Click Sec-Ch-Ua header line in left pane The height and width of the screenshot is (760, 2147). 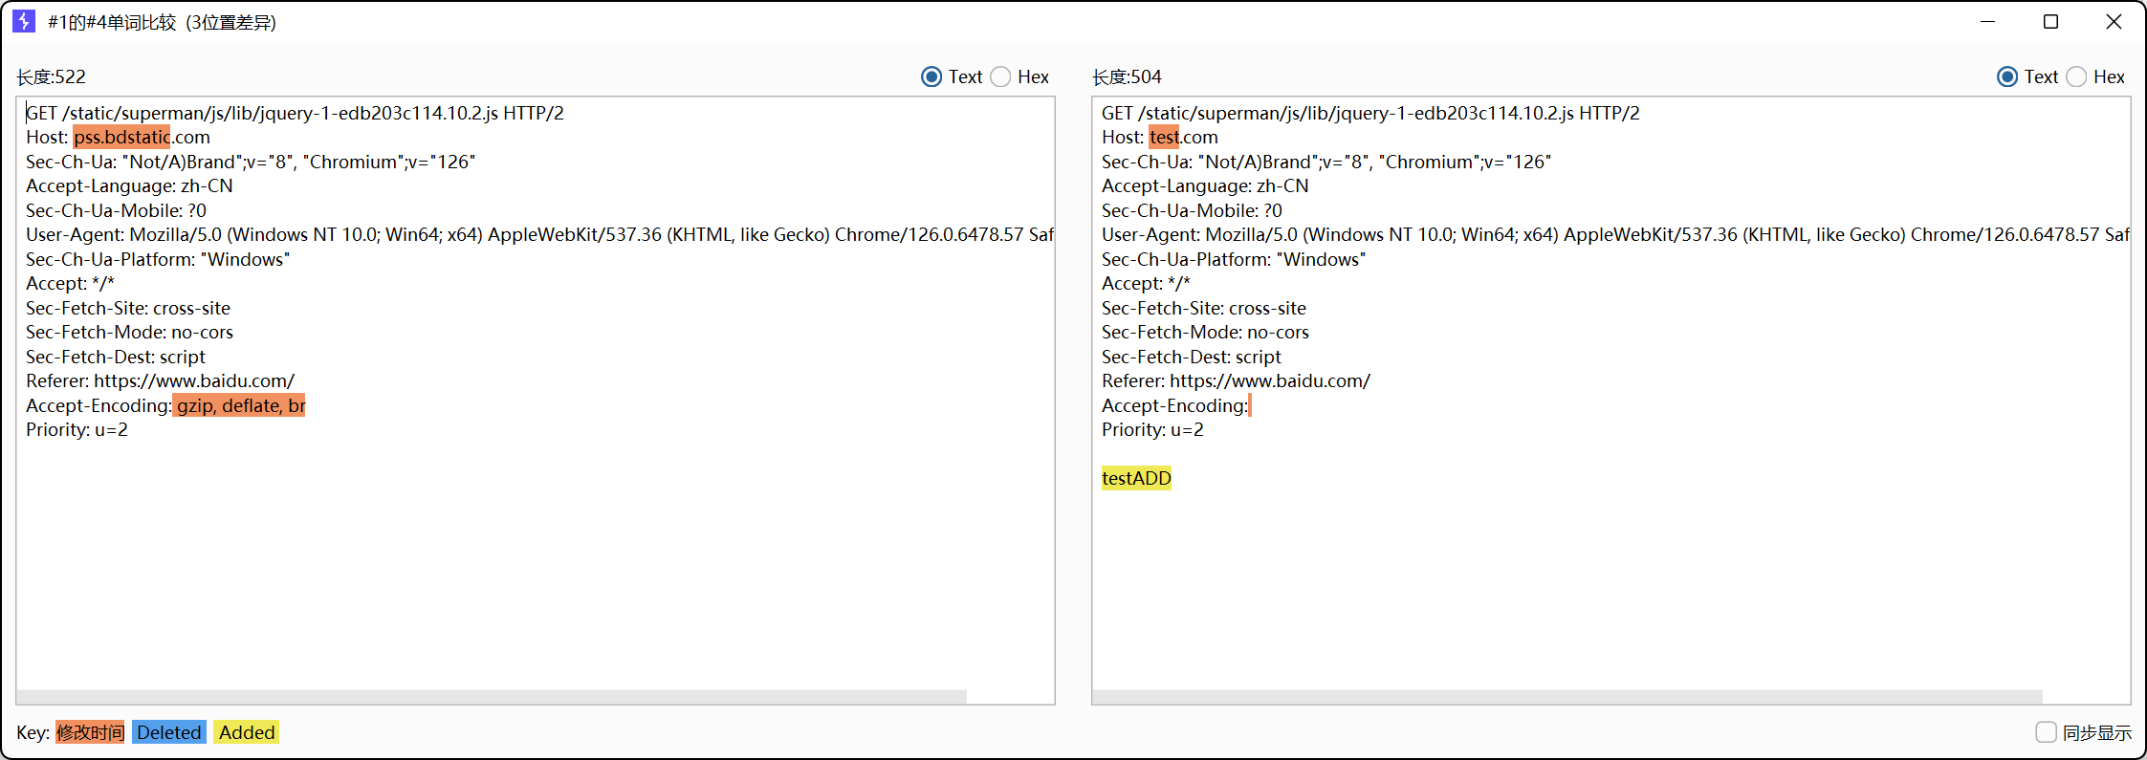[x=251, y=162]
